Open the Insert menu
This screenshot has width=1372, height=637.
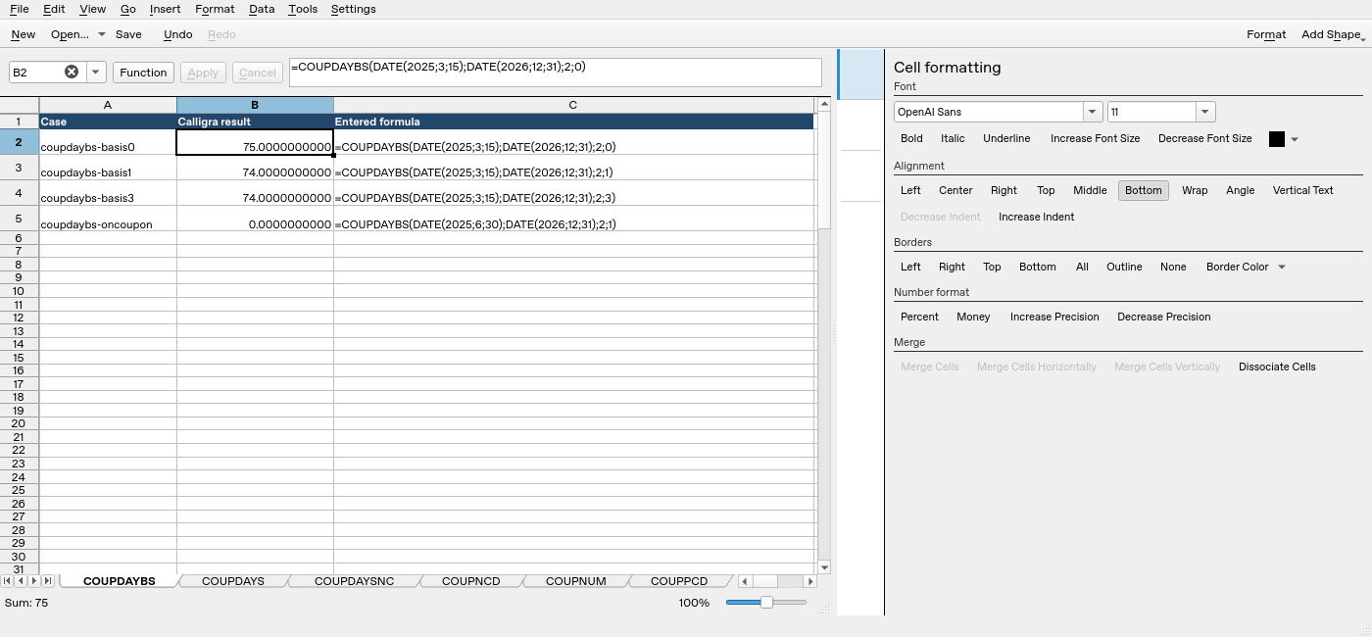(x=165, y=9)
